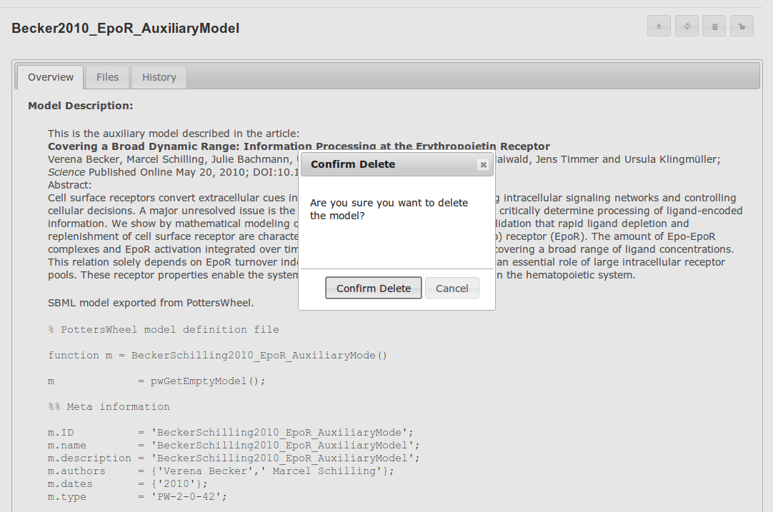Click the italic Science journal name

[66, 172]
